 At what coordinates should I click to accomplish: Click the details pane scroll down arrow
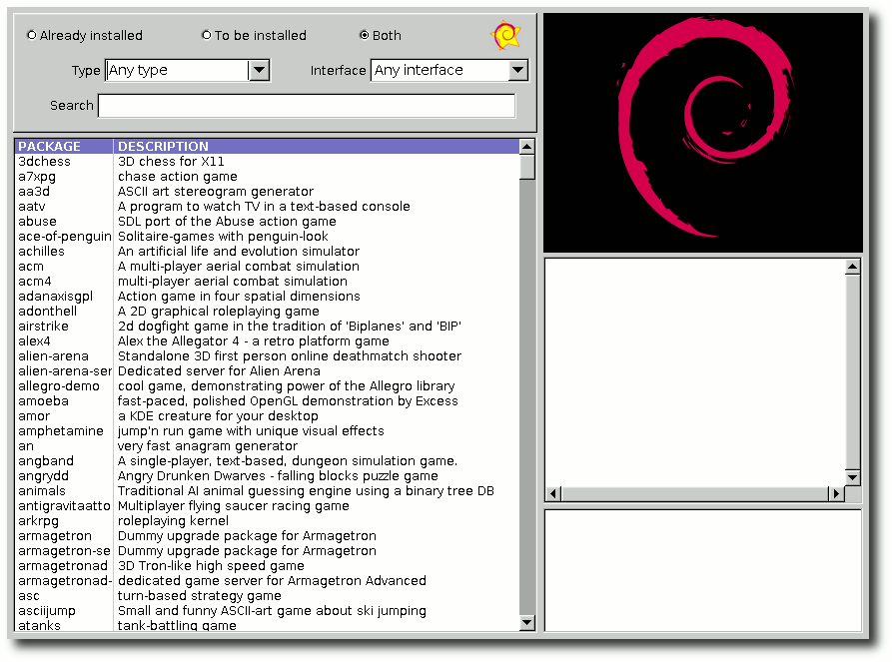852,477
